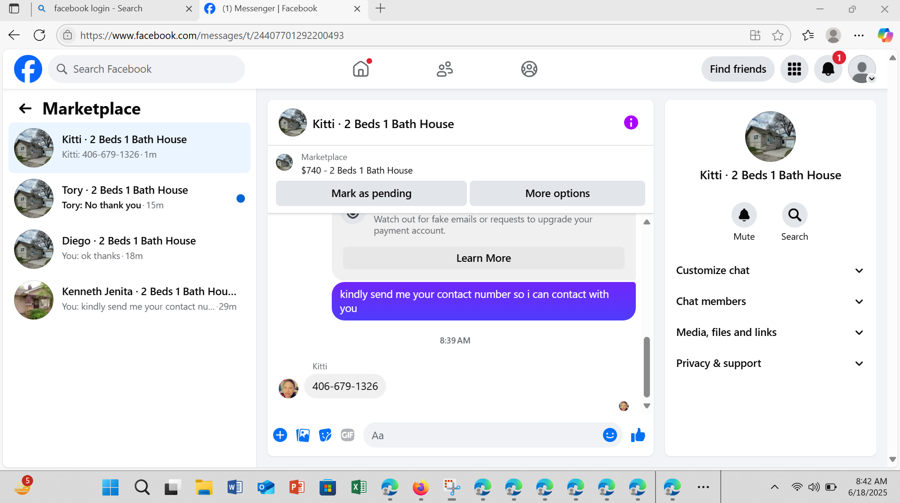Search in conversation using the magnifier icon

coord(794,215)
